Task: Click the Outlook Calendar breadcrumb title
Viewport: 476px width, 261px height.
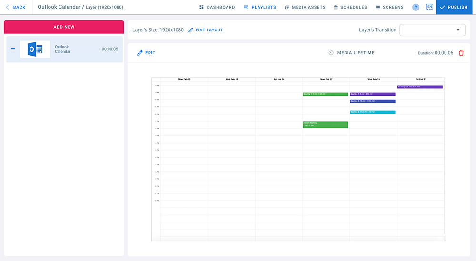Action: [x=59, y=7]
